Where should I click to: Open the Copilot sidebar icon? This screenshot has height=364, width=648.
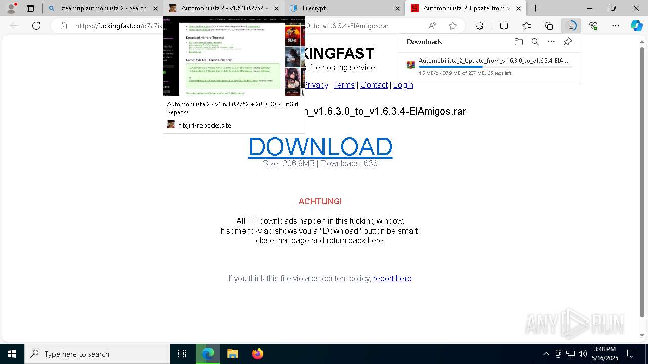(x=636, y=26)
